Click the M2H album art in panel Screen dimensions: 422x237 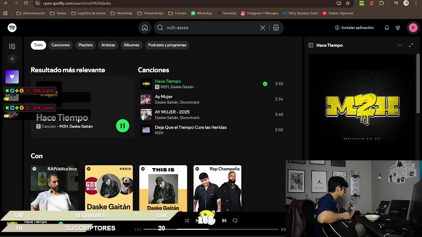[x=362, y=107]
